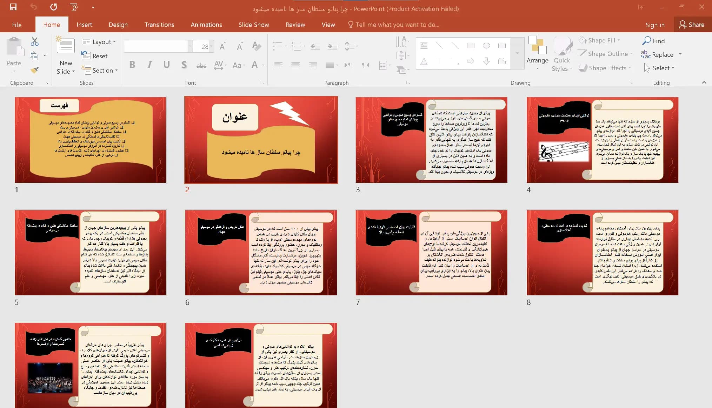Switch to the Transitions tab
Screen dimensions: 712x408
(x=159, y=25)
